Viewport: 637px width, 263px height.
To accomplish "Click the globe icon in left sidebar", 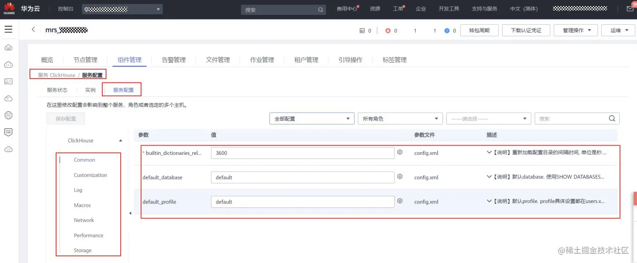I will tap(8, 115).
